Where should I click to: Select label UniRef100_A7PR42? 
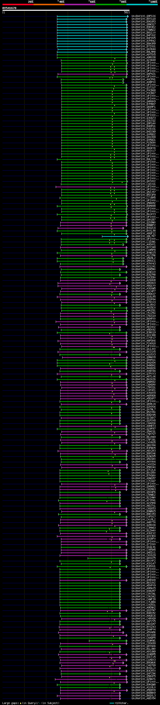(x=143, y=41)
